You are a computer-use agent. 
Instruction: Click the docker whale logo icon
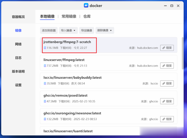coord(86,6)
